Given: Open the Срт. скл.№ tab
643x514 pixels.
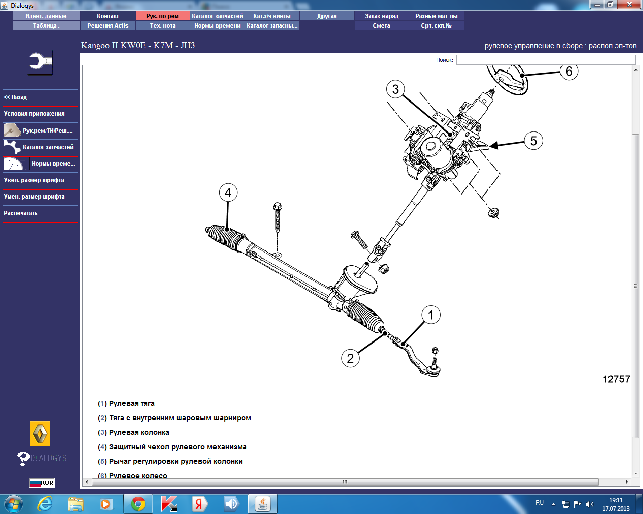Looking at the screenshot, I should click(x=437, y=26).
